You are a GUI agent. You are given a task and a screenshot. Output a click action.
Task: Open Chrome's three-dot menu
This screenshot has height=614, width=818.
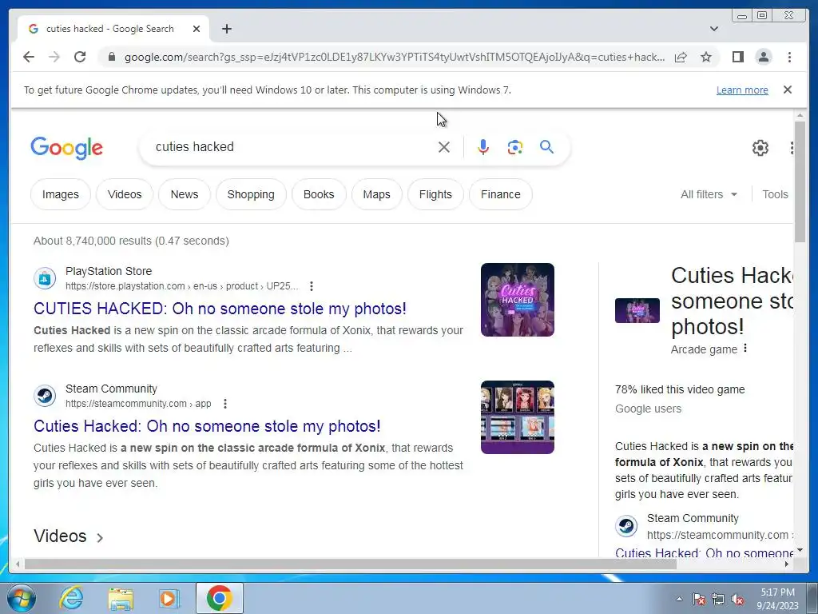coord(789,57)
